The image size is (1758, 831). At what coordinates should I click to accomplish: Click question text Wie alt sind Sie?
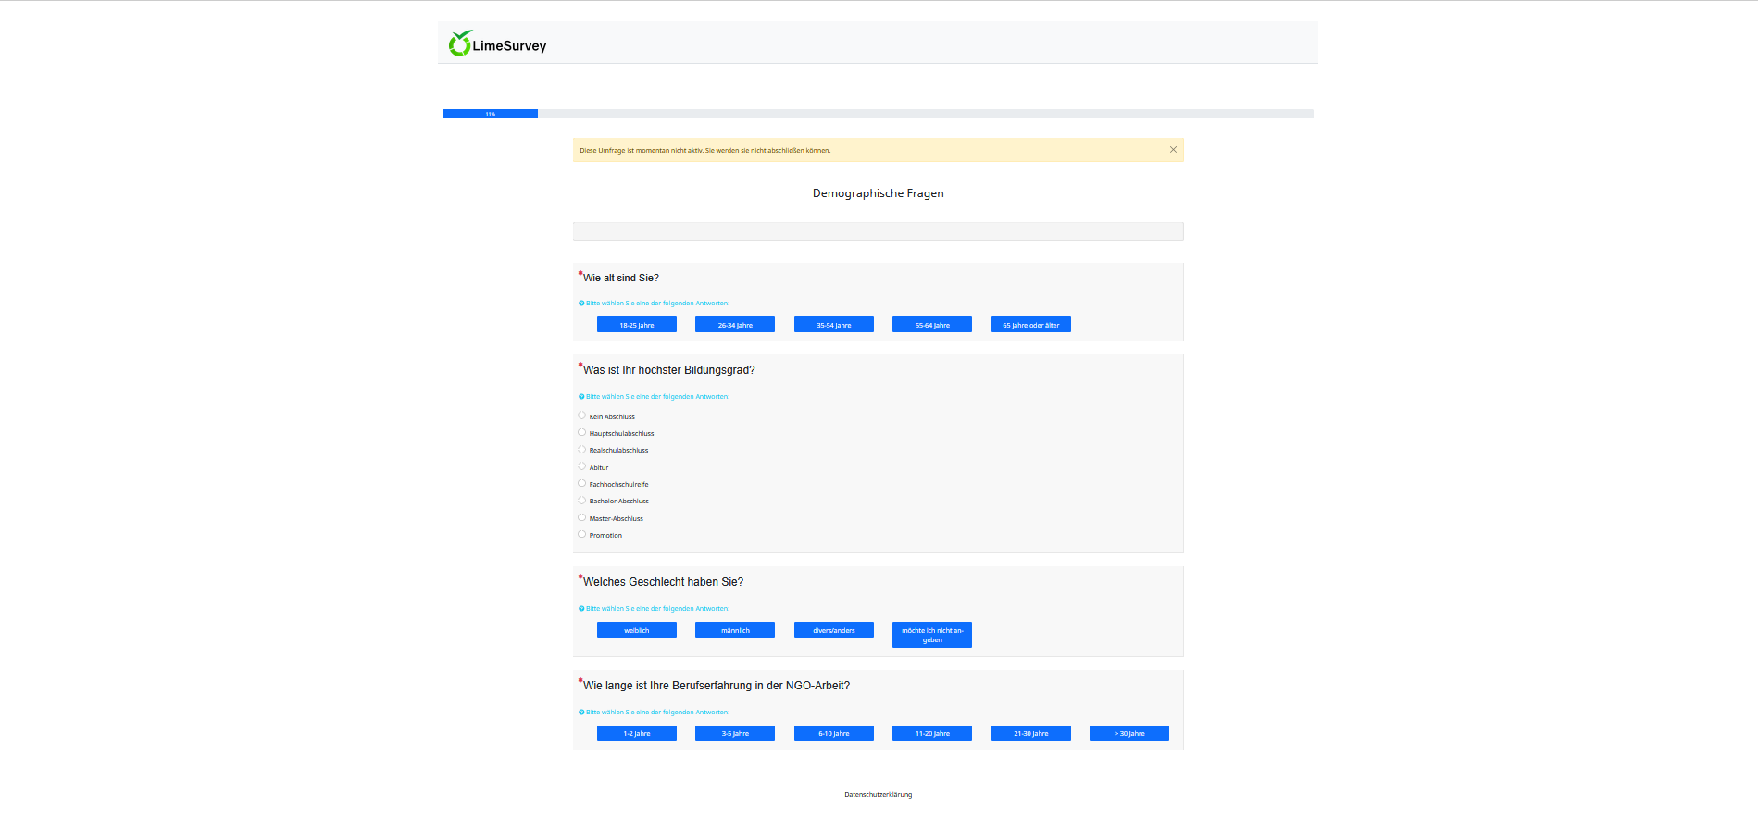tap(621, 278)
